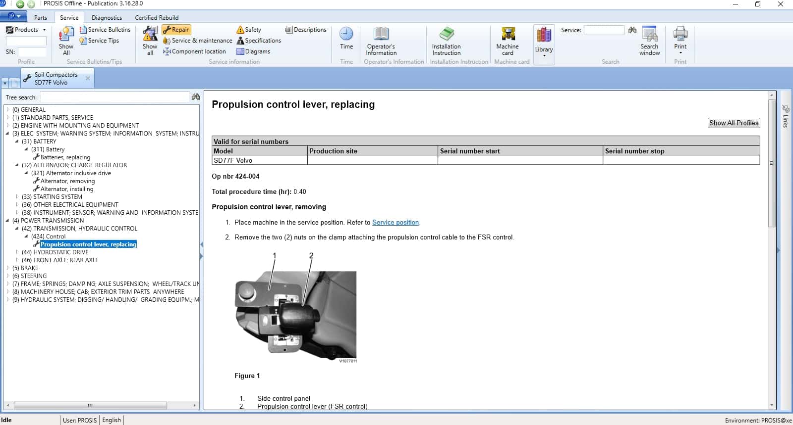Select the Descriptions filter

point(306,30)
